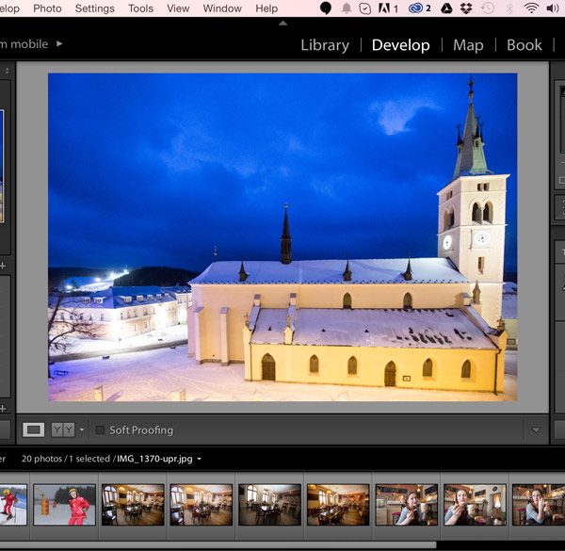The image size is (565, 551).
Task: Click the 20 photos / 1 selected text
Action: [x=66, y=459]
